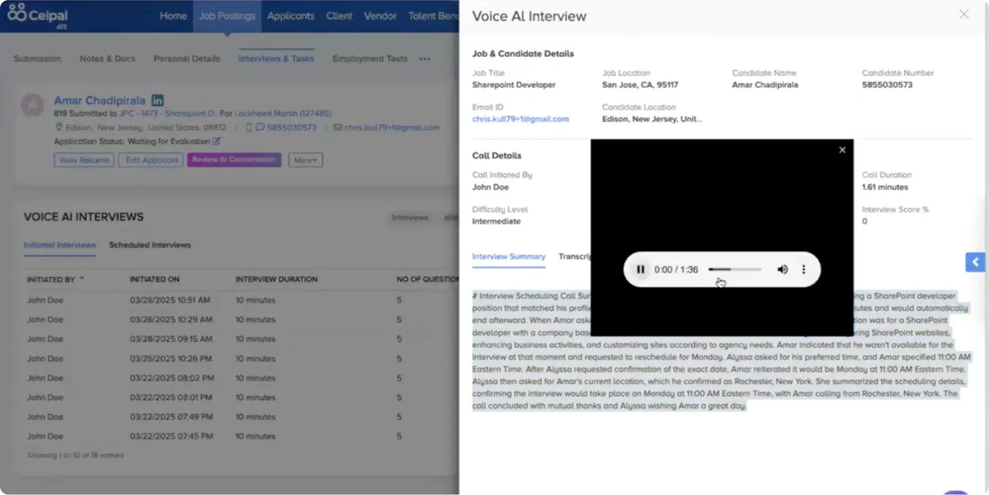Open Amar Chadipirala's LinkedIn profile icon
The width and height of the screenshot is (989, 495).
pos(157,100)
